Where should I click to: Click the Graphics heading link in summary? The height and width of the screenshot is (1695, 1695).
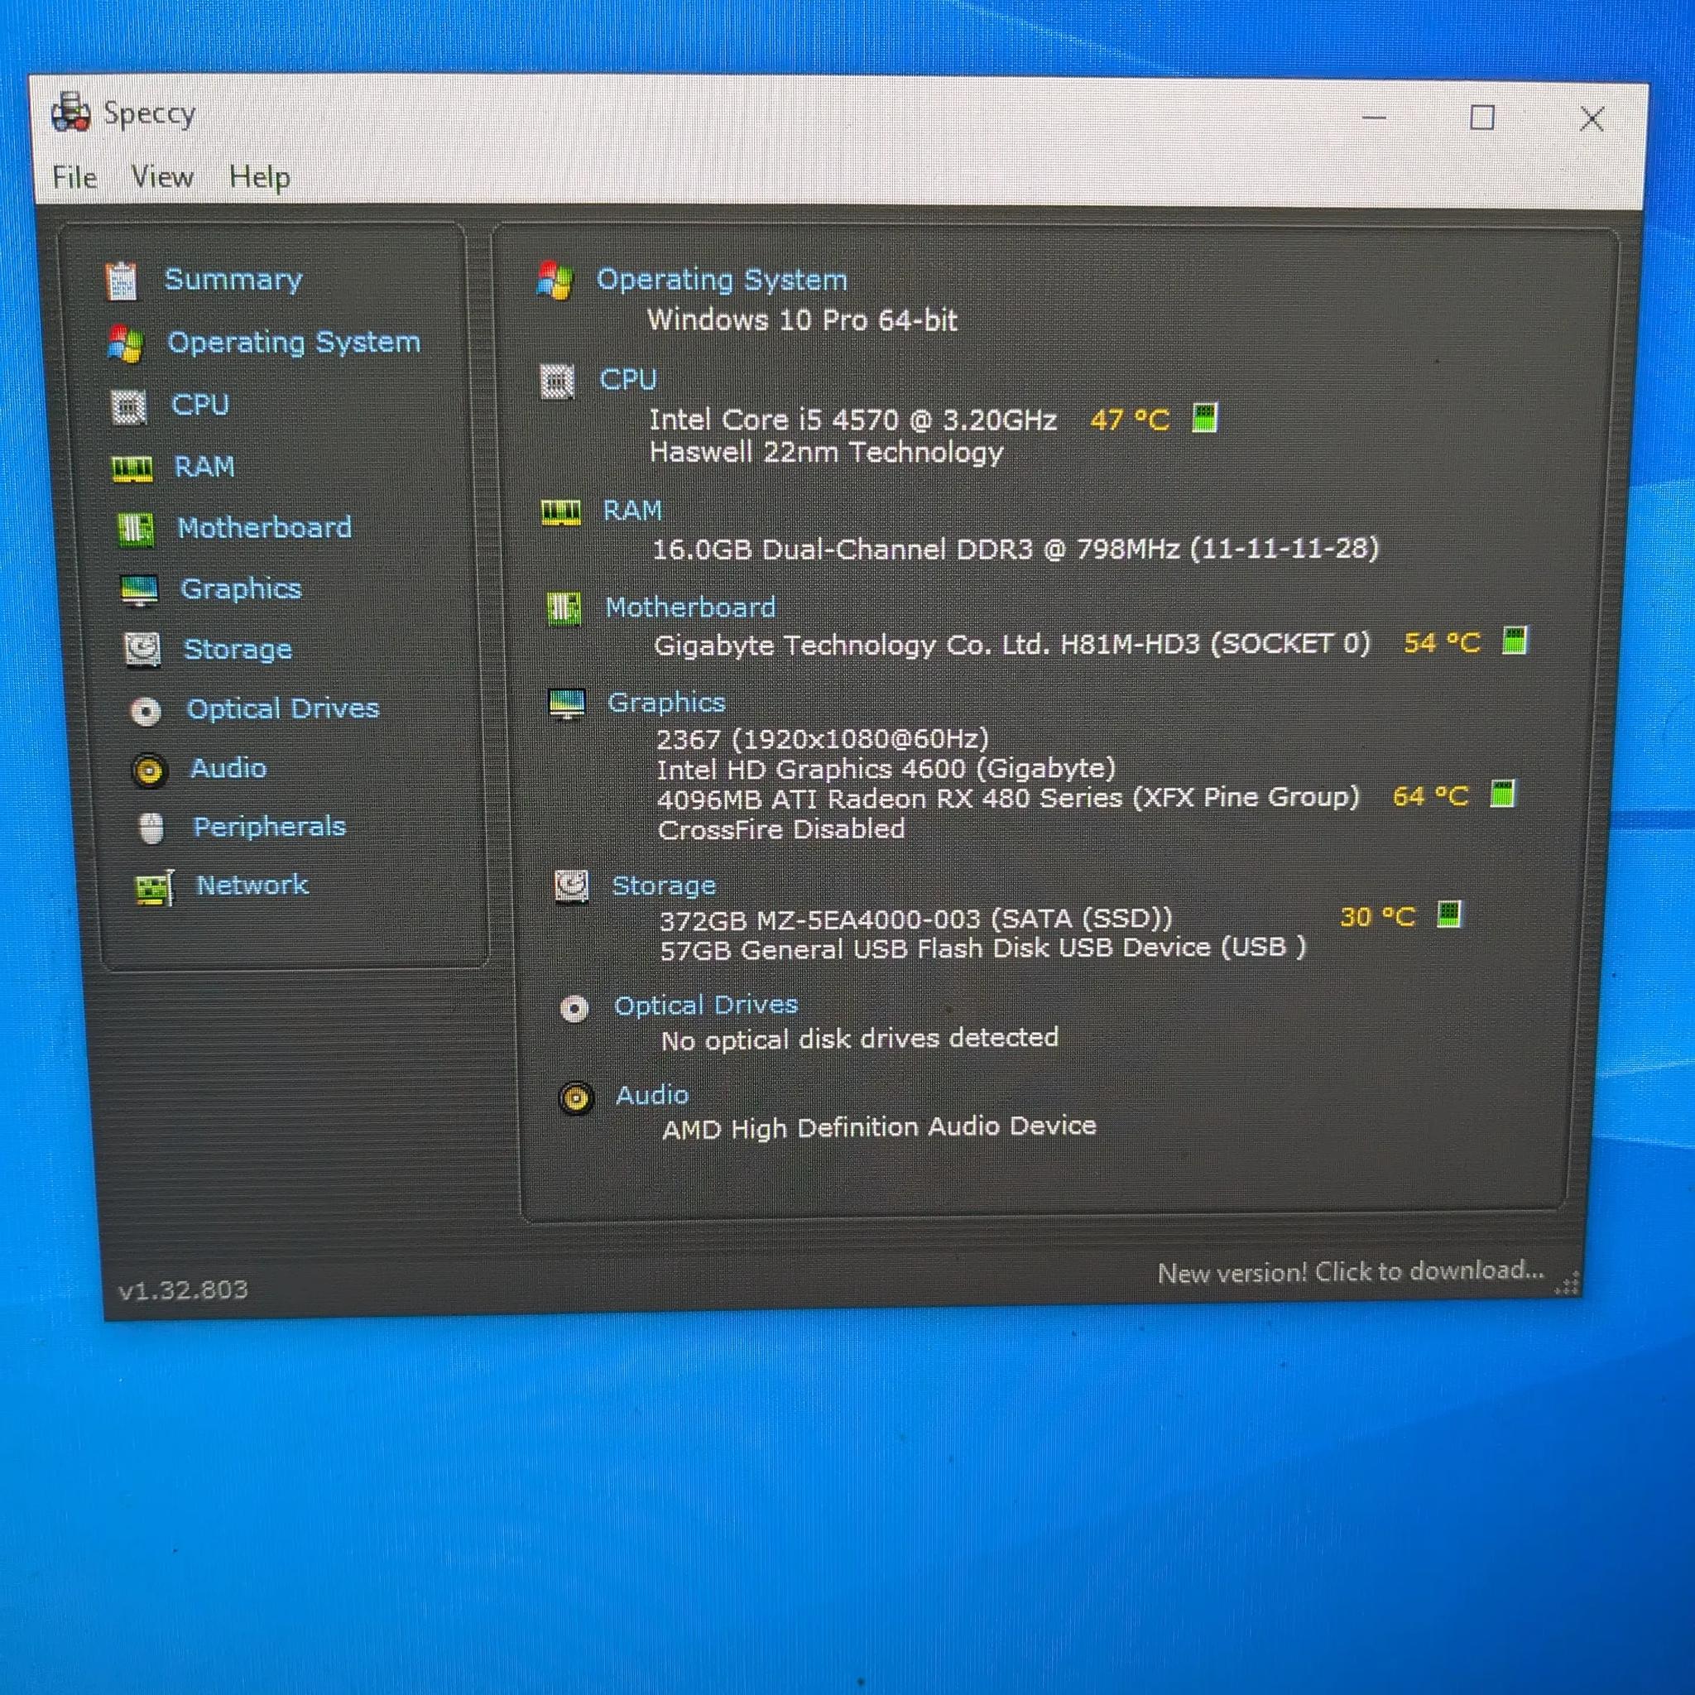[667, 703]
